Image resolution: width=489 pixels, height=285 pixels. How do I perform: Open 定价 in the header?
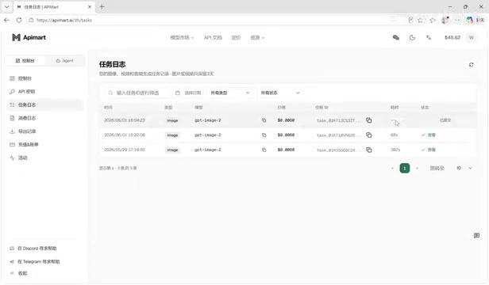coord(236,38)
